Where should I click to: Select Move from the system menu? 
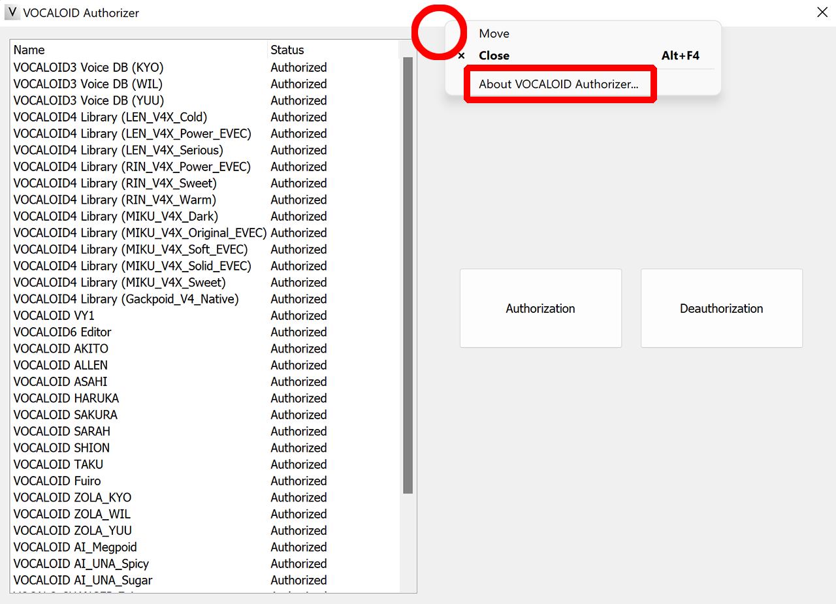coord(494,34)
